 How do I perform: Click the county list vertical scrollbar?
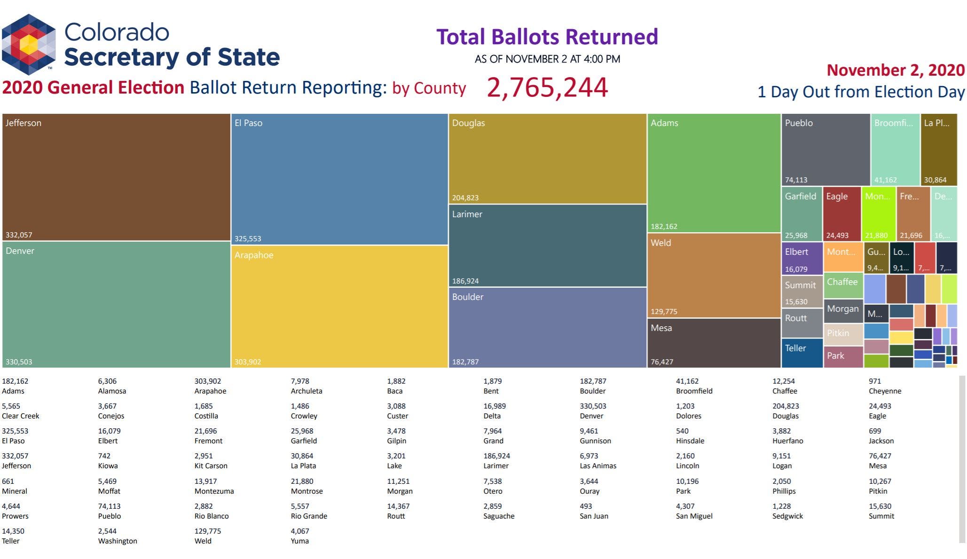click(961, 459)
